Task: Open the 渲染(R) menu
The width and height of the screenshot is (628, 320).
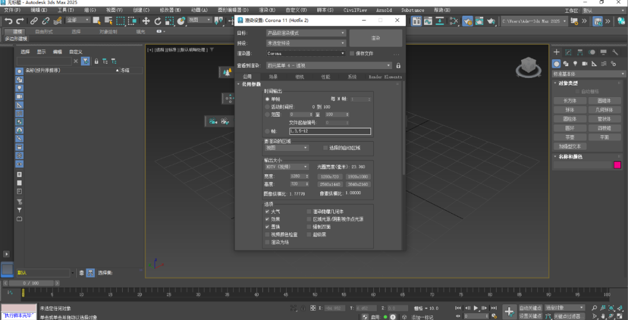Action: pyautogui.click(x=266, y=10)
